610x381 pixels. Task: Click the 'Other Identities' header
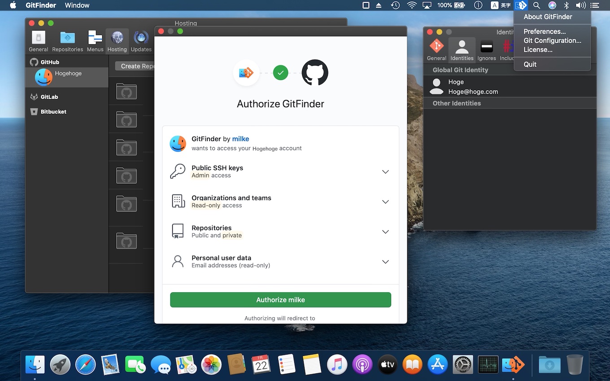click(457, 103)
